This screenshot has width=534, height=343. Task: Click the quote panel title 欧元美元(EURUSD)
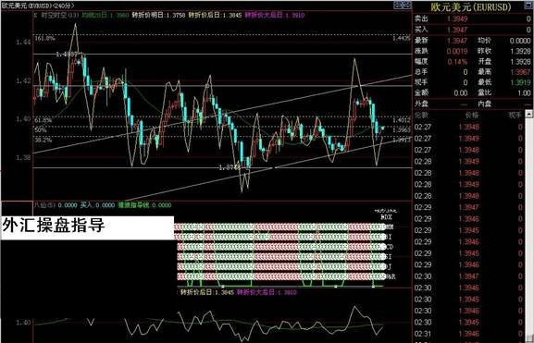pos(471,6)
